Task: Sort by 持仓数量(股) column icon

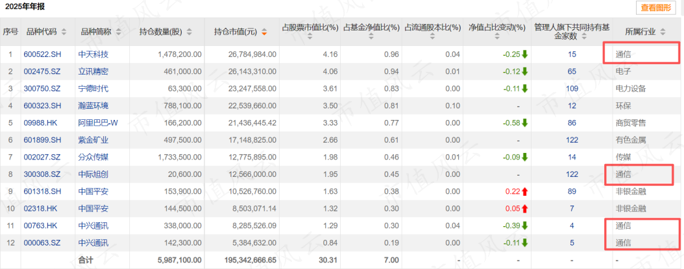Action: click(x=189, y=32)
